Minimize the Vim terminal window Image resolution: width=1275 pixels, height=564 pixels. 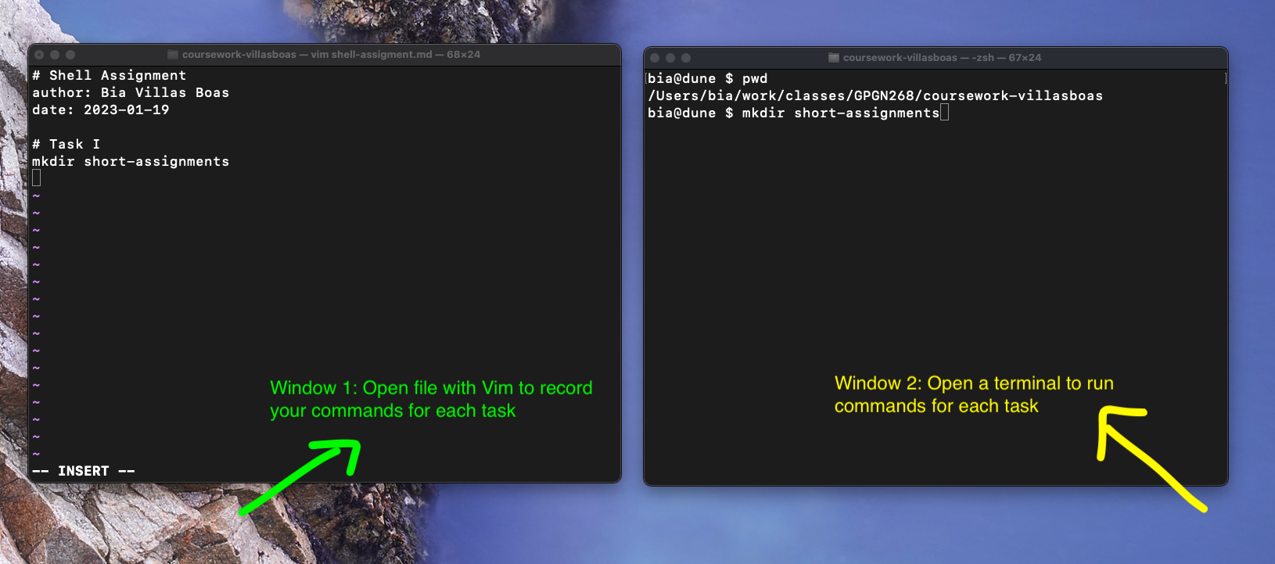coord(55,55)
